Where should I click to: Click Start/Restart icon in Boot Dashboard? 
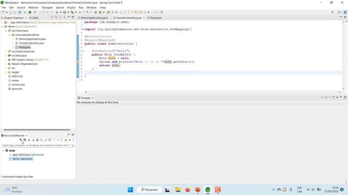21,140
